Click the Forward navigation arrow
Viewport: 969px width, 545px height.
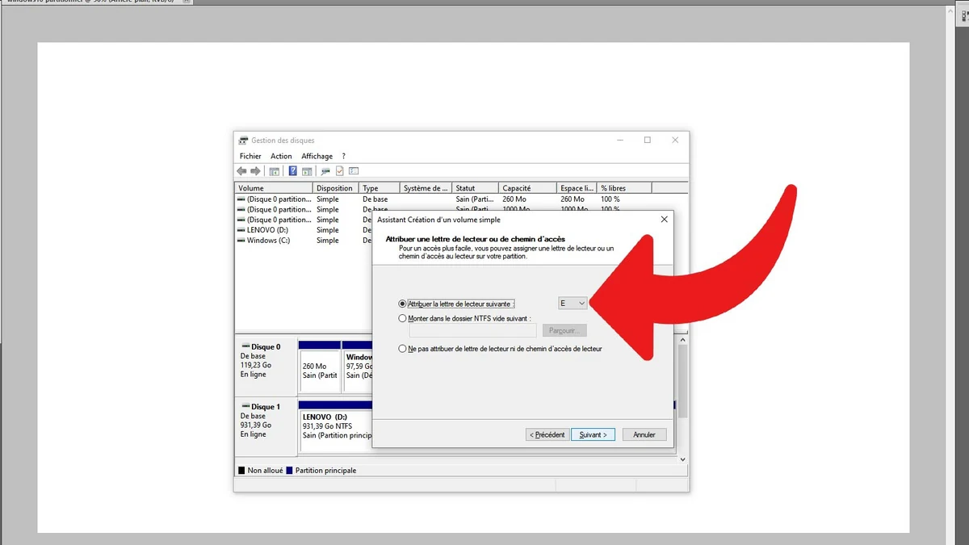click(255, 170)
